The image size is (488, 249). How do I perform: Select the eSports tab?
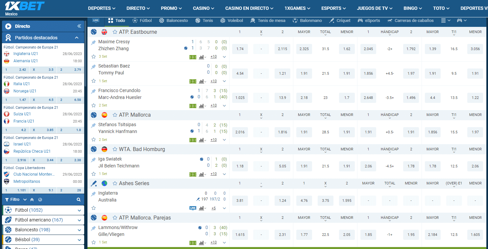[x=369, y=20]
